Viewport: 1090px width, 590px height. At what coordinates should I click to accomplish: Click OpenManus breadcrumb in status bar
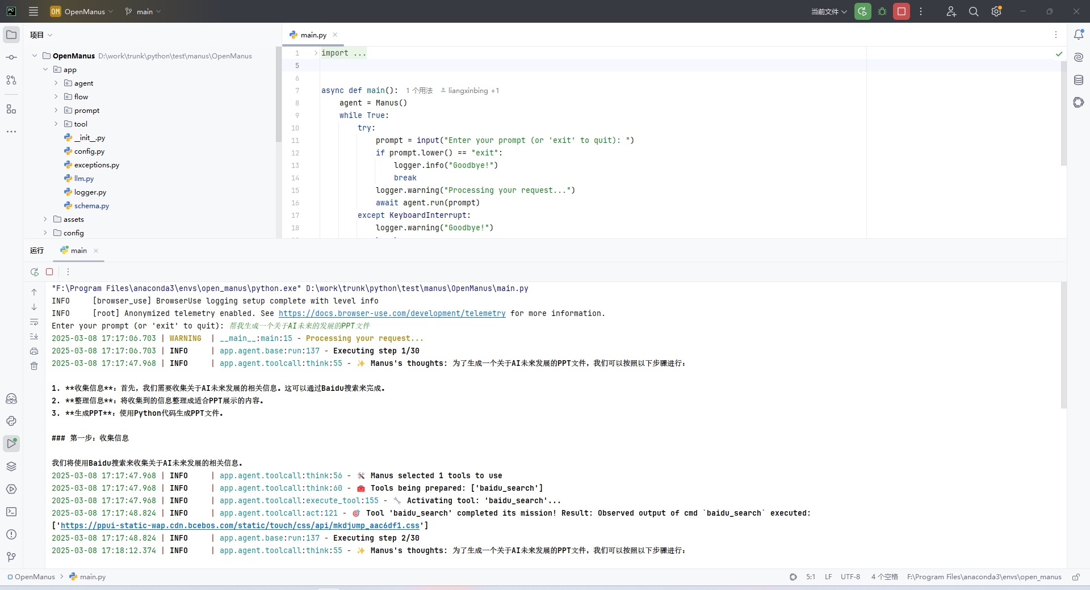click(31, 577)
